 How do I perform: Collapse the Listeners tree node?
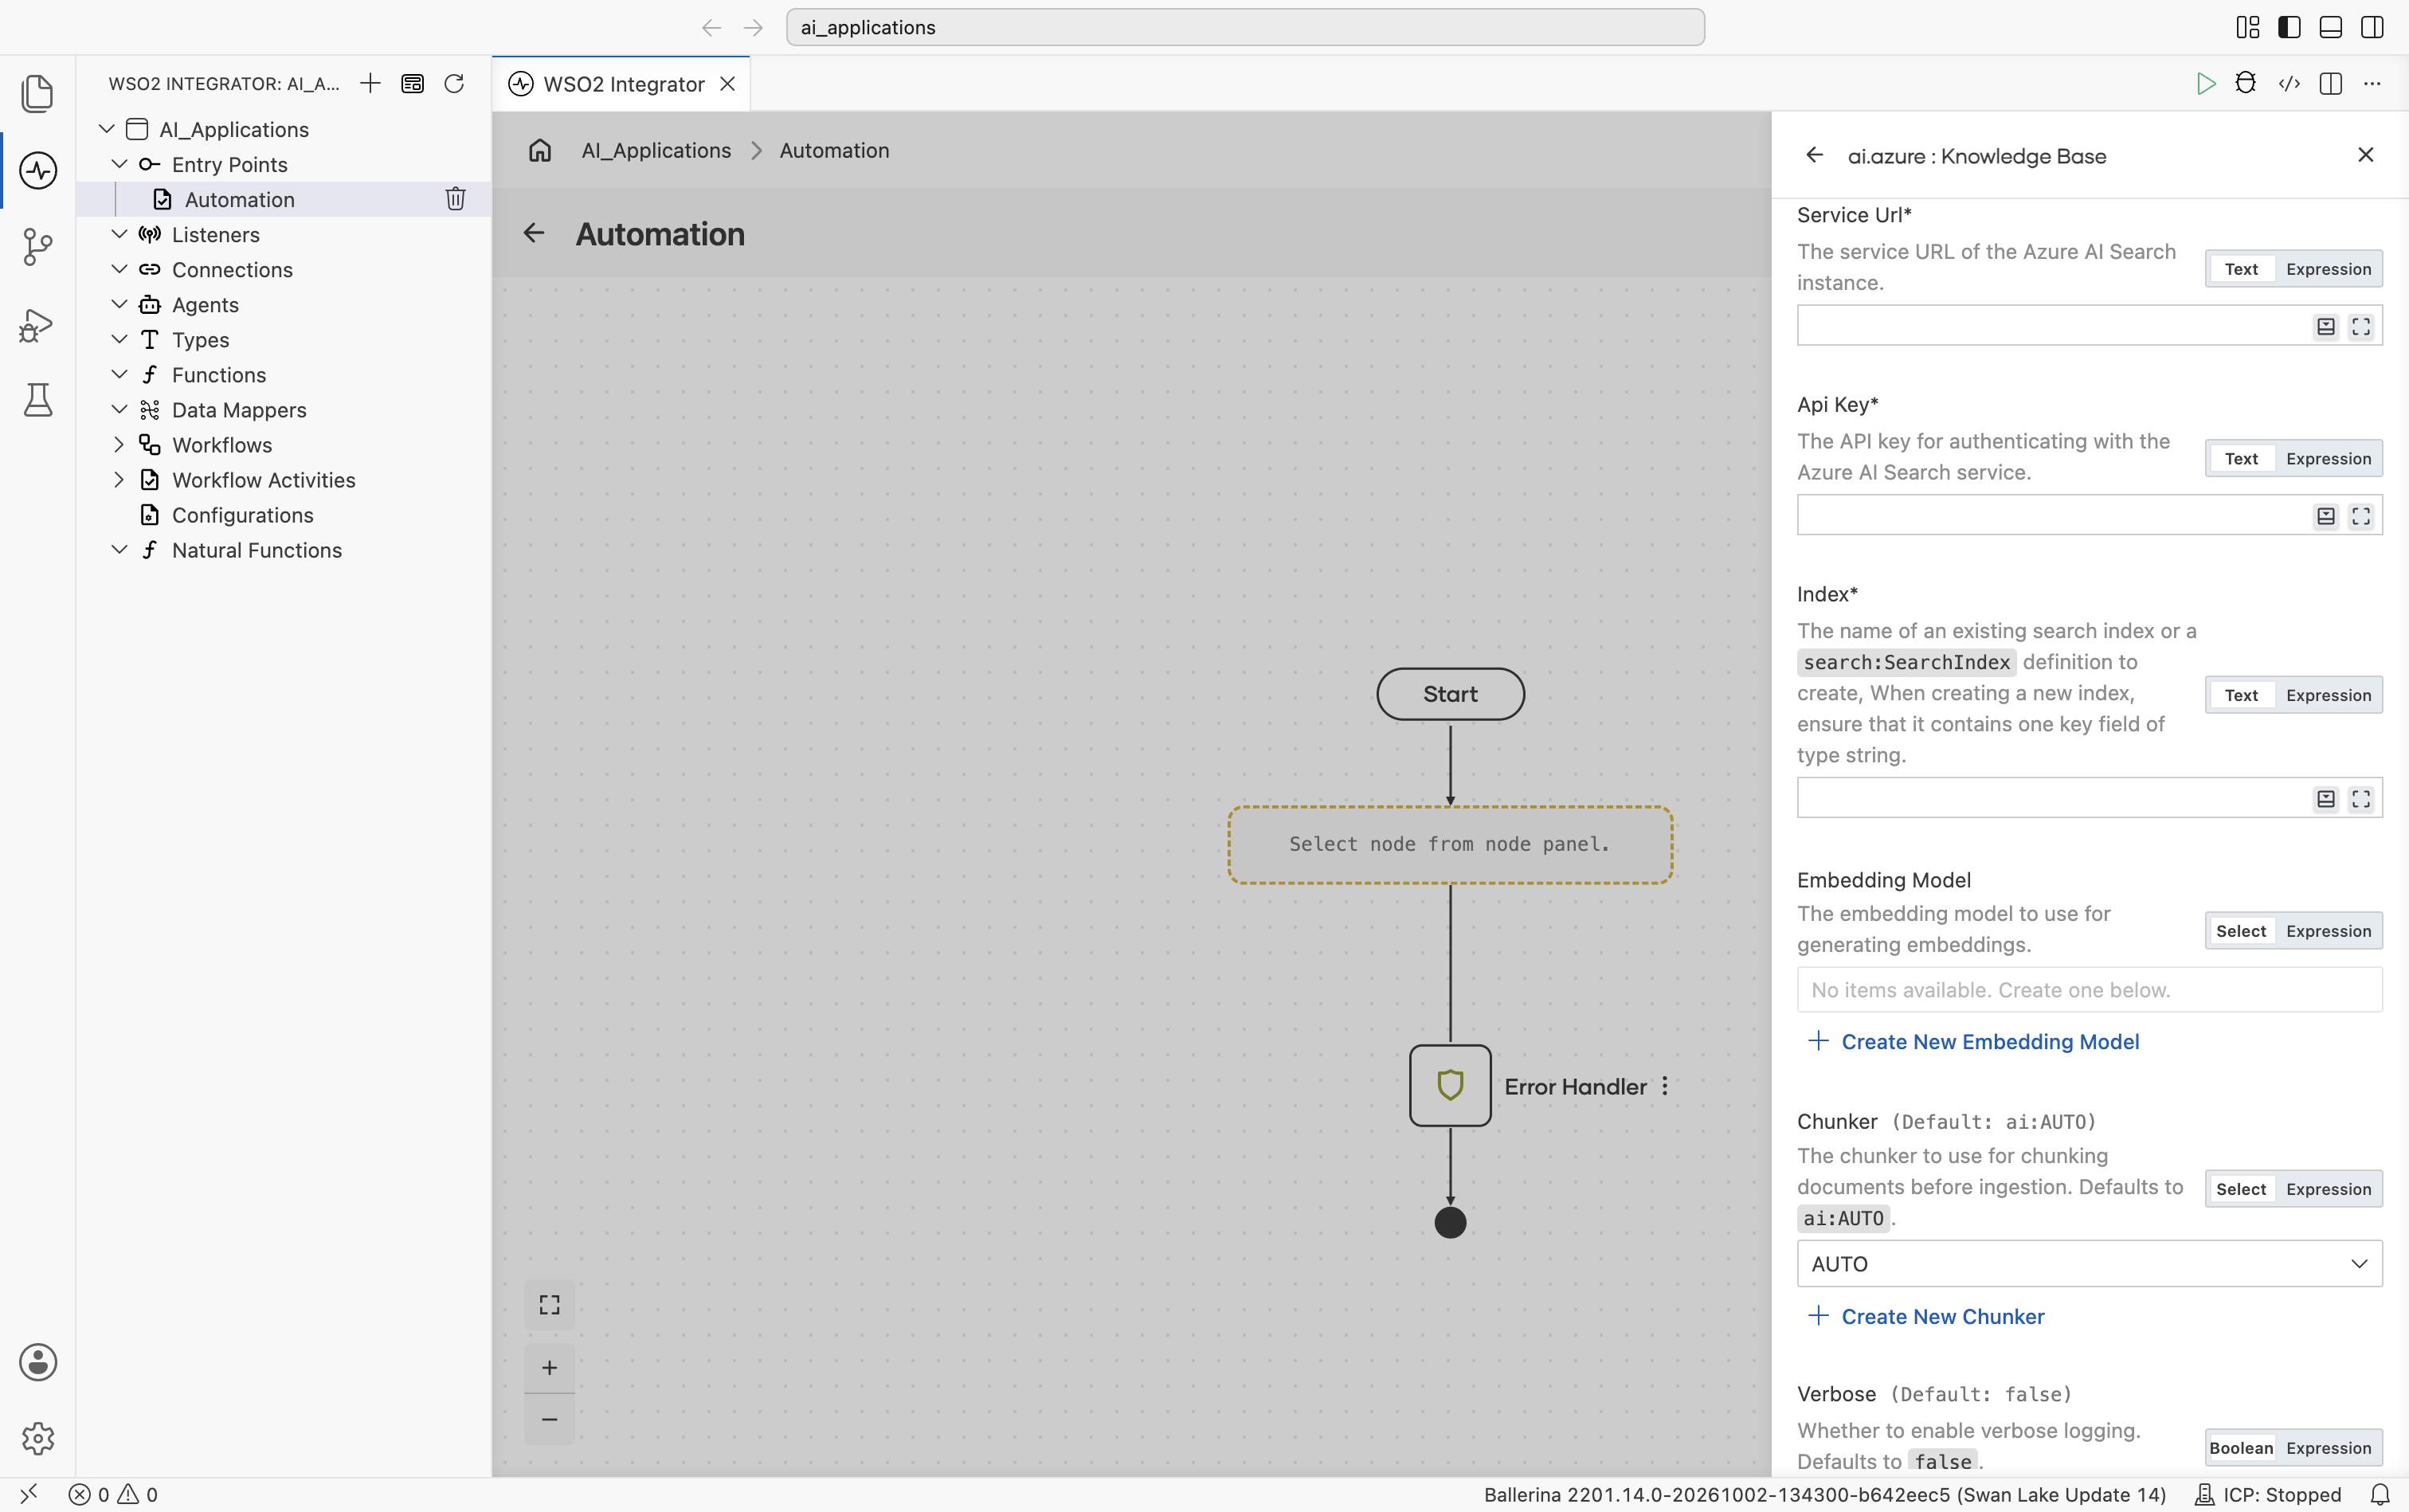coord(119,234)
